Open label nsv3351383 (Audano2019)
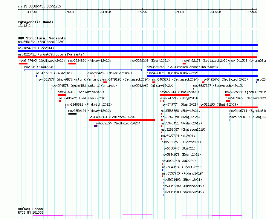The height and width of the screenshot is (219, 266). click(x=183, y=192)
